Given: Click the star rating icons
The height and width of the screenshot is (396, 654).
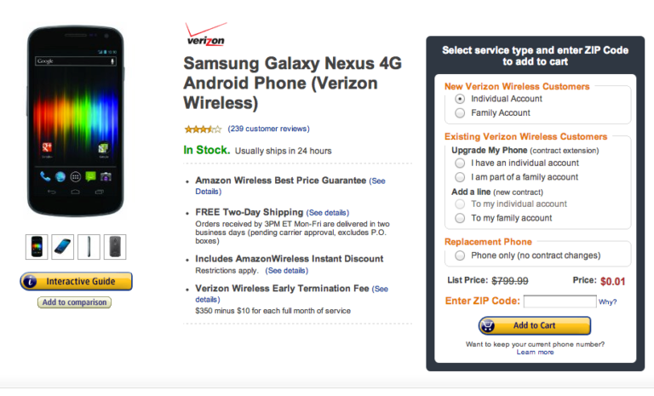Looking at the screenshot, I should click(203, 129).
